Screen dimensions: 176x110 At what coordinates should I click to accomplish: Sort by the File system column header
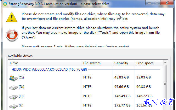[97, 63]
